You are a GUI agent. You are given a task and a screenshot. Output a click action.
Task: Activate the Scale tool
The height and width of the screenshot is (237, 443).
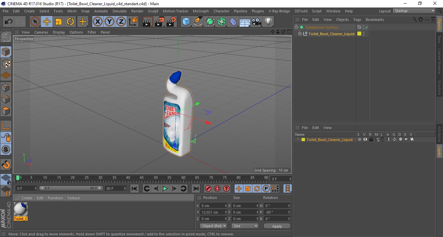59,22
